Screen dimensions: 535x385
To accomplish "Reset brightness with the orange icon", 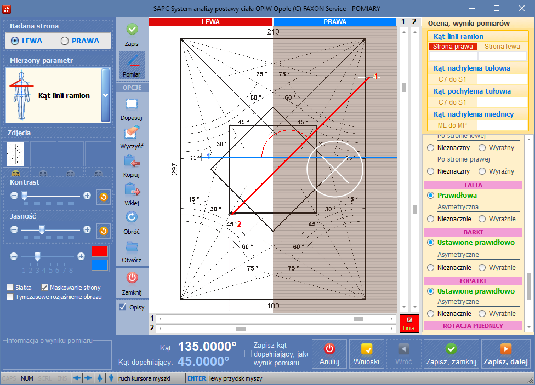I will (104, 231).
